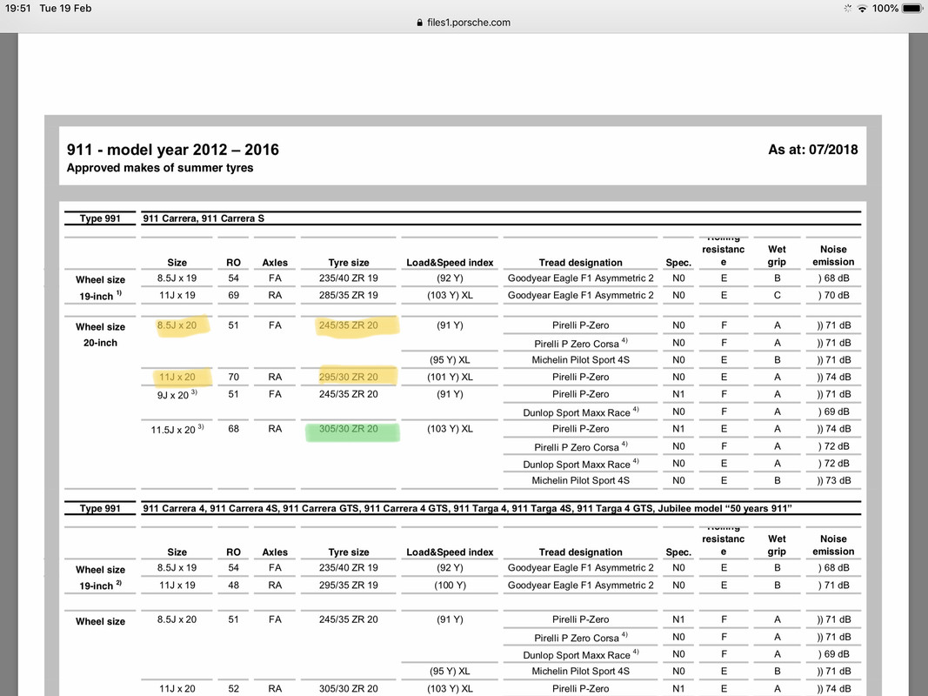
Task: Click yellow-highlighted 8.5J x 20 size cell
Action: tap(177, 325)
